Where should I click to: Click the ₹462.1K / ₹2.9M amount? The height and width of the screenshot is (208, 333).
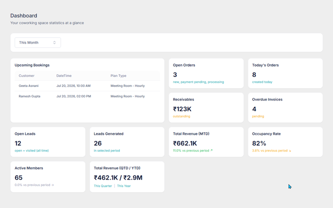tap(118, 178)
